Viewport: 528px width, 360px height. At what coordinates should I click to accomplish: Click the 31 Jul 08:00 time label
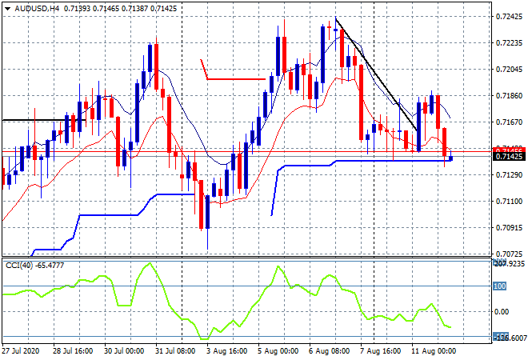coord(175,351)
